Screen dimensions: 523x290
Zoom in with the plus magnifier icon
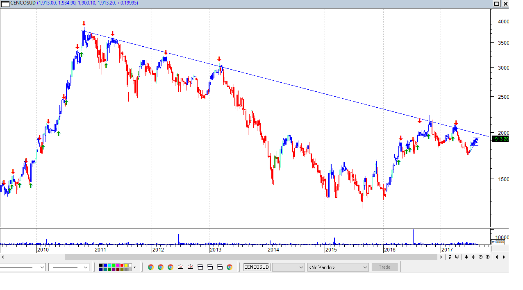click(x=487, y=257)
